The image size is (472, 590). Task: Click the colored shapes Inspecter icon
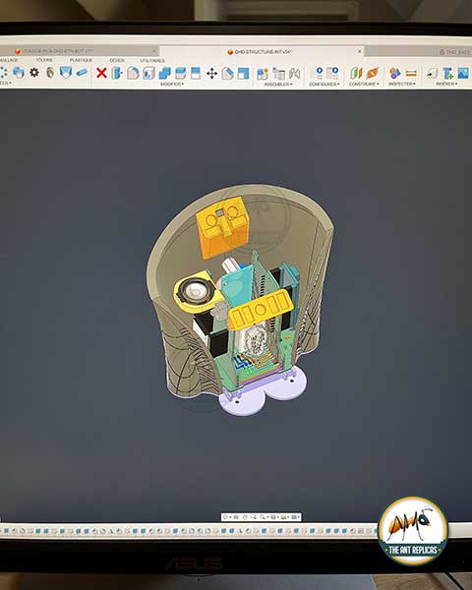click(x=394, y=73)
